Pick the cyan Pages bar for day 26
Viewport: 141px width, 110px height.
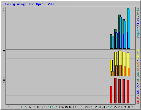[x=112, y=42]
